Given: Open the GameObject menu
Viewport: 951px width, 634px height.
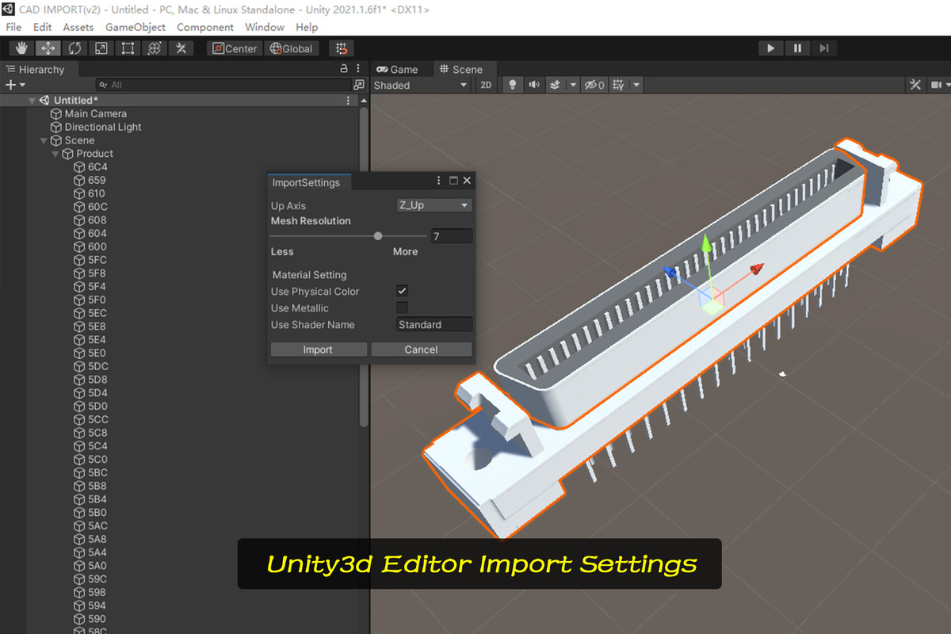Looking at the screenshot, I should [x=136, y=27].
